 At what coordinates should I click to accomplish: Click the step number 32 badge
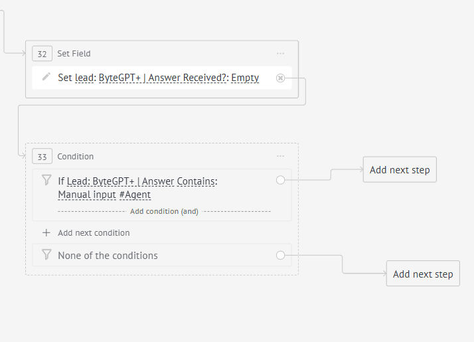[42, 54]
